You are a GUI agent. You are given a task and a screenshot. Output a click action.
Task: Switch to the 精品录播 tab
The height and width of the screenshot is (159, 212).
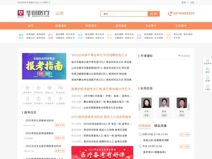click(160, 126)
